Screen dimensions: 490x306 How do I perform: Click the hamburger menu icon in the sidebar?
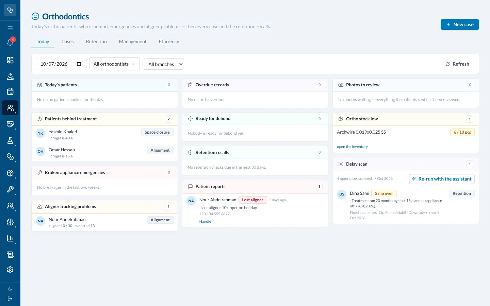(x=10, y=28)
